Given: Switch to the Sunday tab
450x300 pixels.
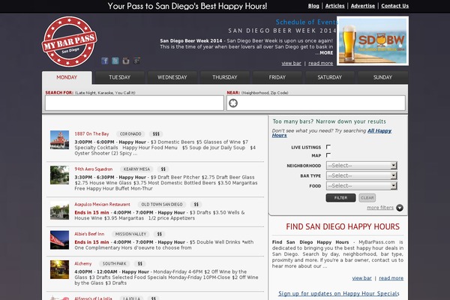Looking at the screenshot, I should coord(382,77).
